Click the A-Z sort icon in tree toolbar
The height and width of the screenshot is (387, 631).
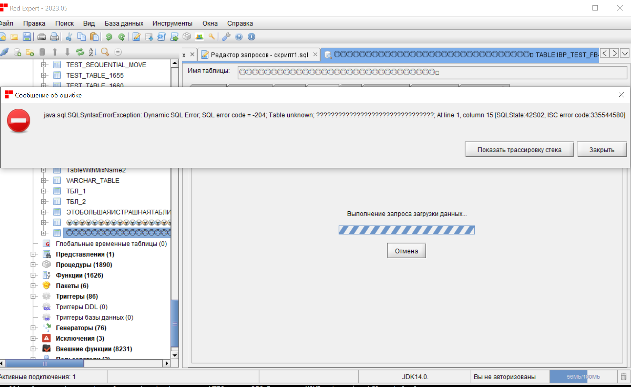coord(92,52)
